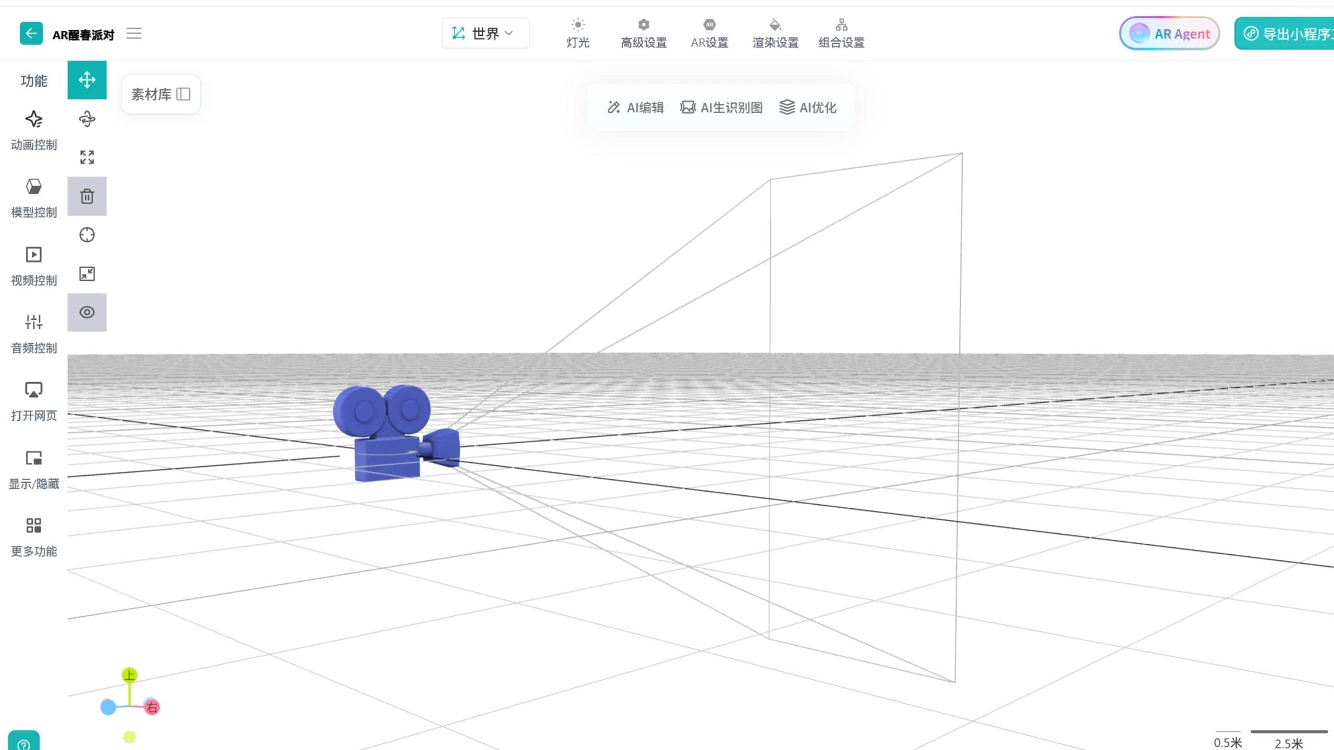1334x750 pixels.
Task: Go back using the teal arrow button
Action: click(31, 34)
